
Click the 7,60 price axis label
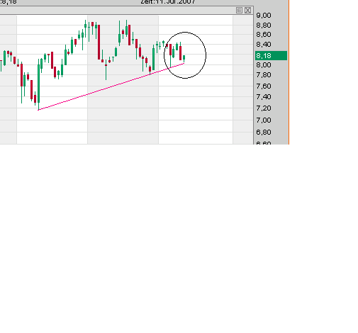pos(264,86)
